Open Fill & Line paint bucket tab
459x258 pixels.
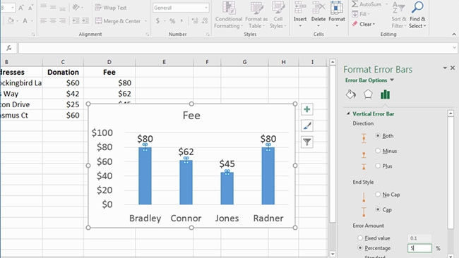coord(351,94)
